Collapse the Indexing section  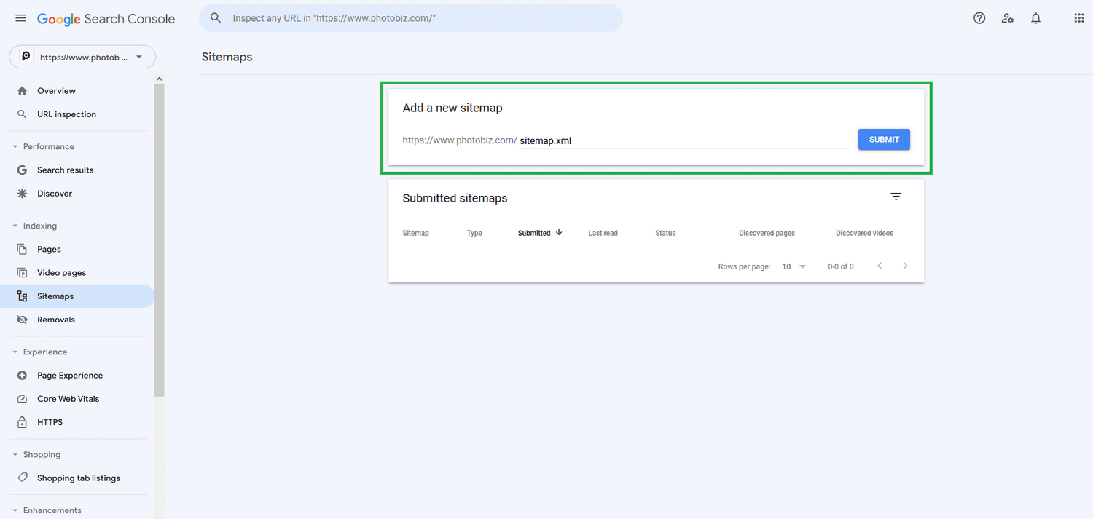(x=15, y=225)
